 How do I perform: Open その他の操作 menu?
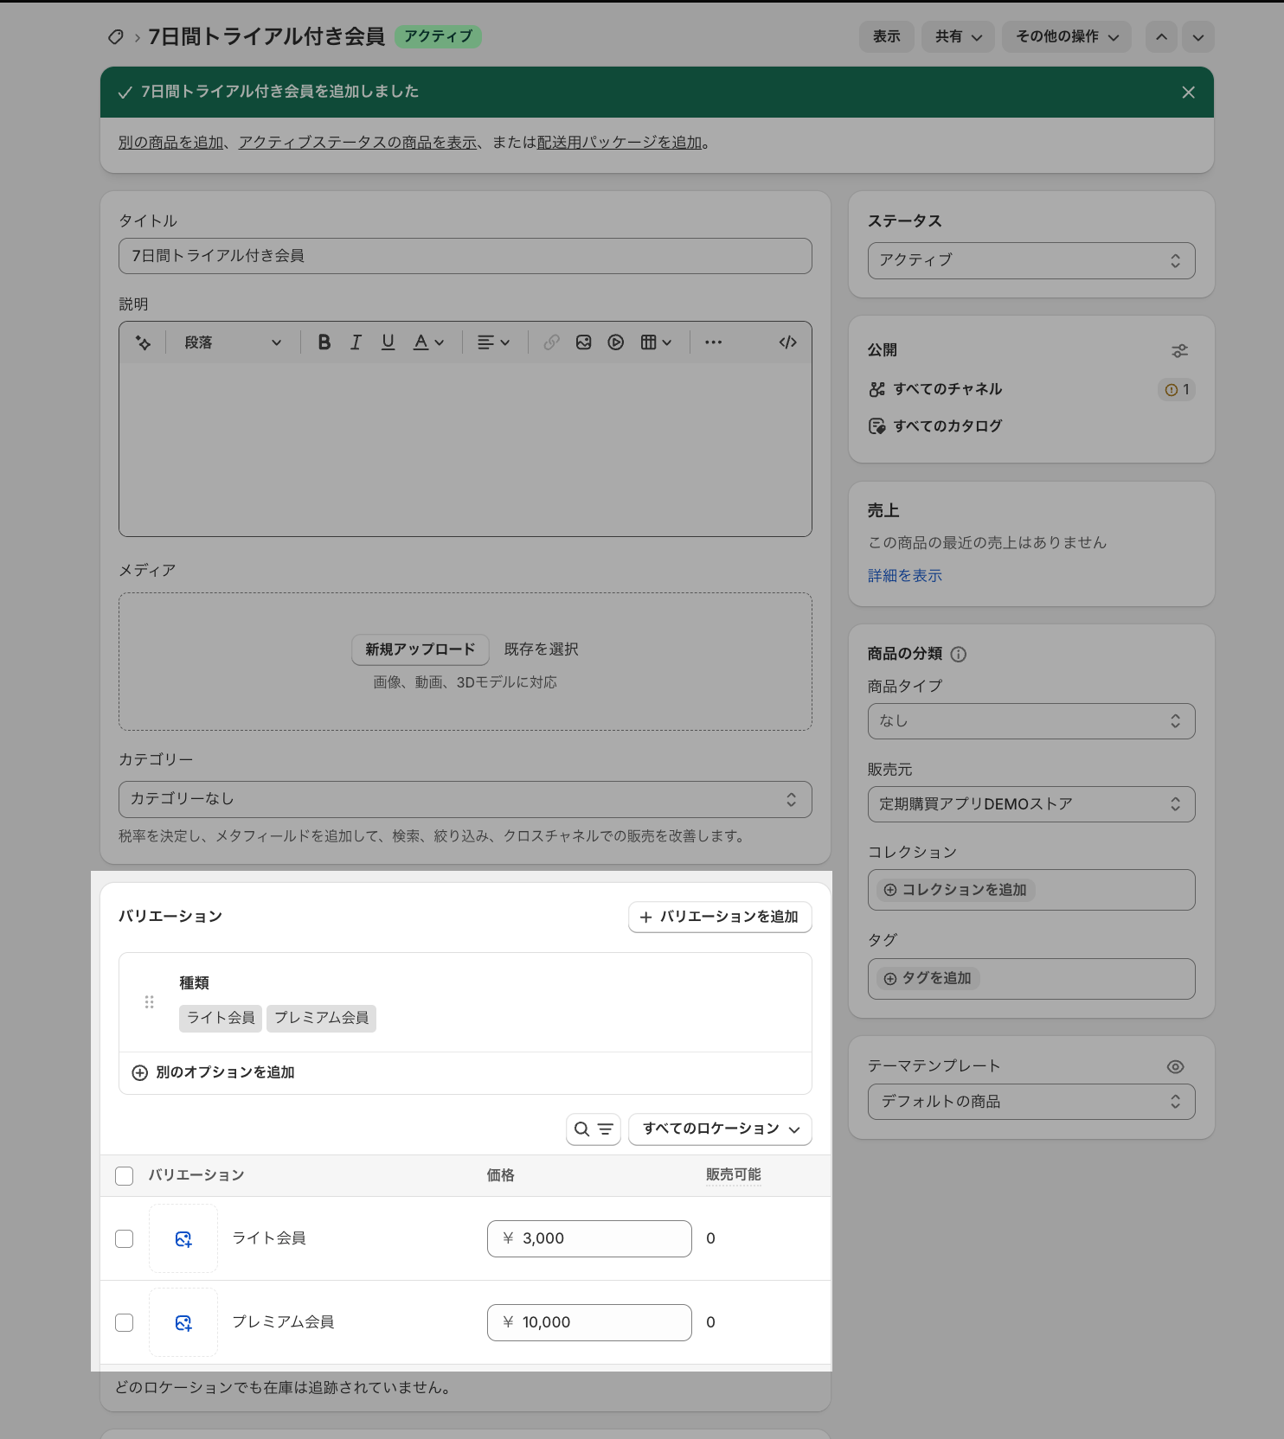[1067, 37]
